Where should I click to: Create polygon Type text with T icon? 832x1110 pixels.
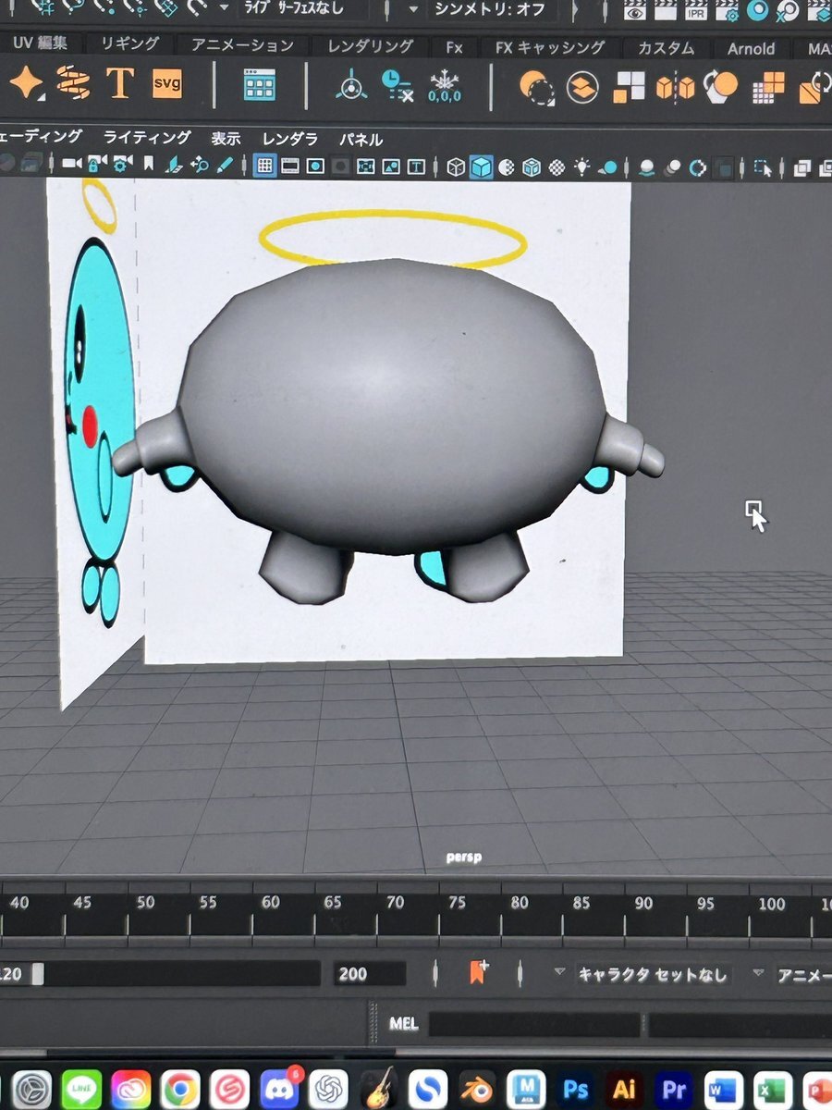[119, 85]
